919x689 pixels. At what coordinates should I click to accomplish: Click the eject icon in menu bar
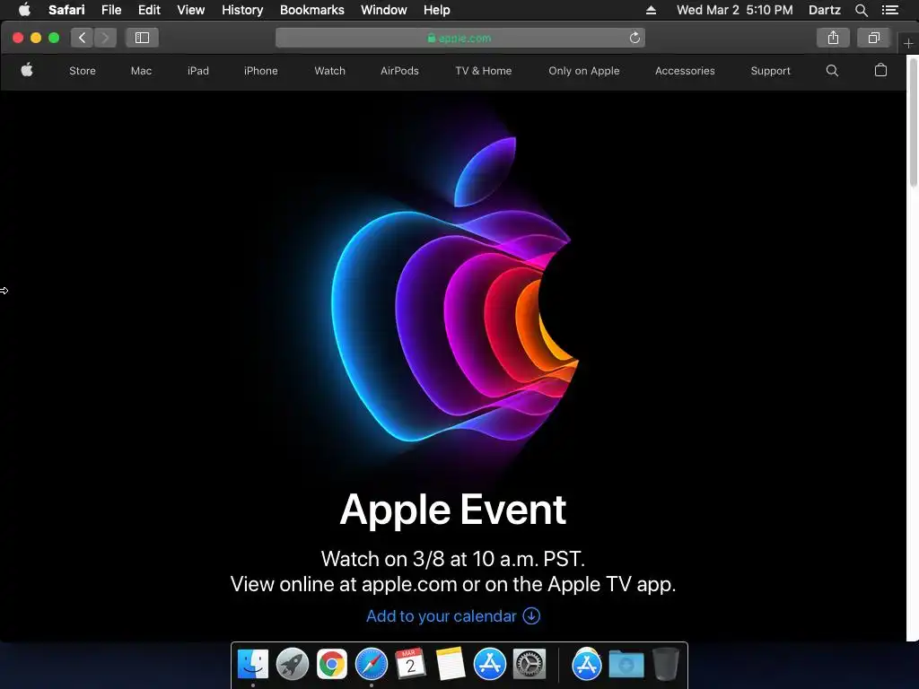[652, 10]
